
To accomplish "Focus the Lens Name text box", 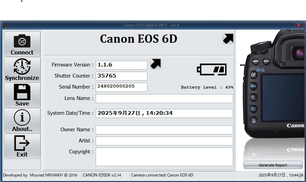I will coord(164,98).
